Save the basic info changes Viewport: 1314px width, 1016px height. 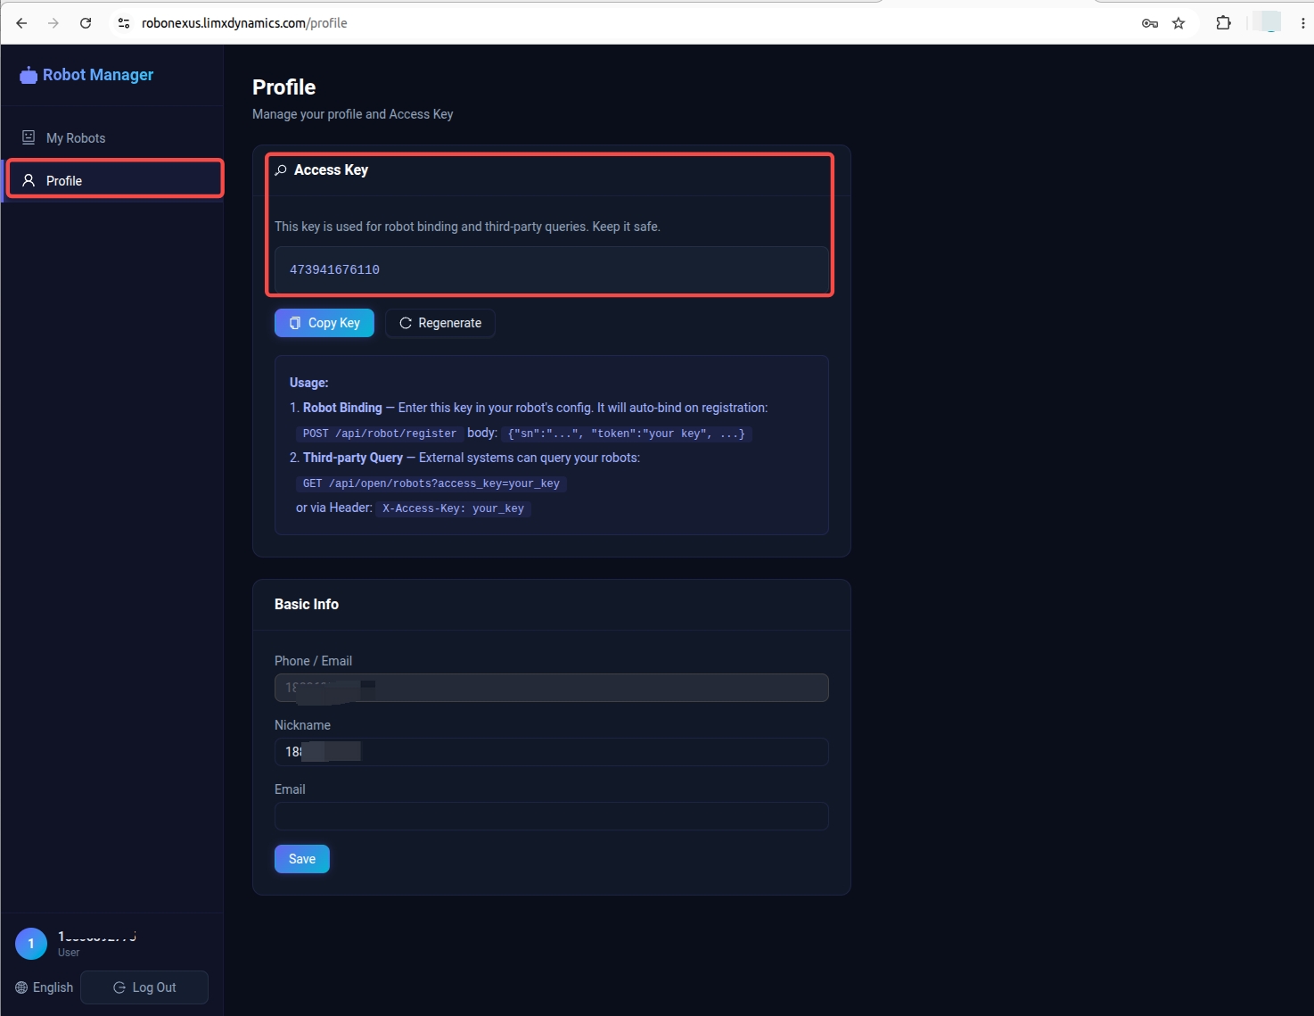click(x=302, y=859)
